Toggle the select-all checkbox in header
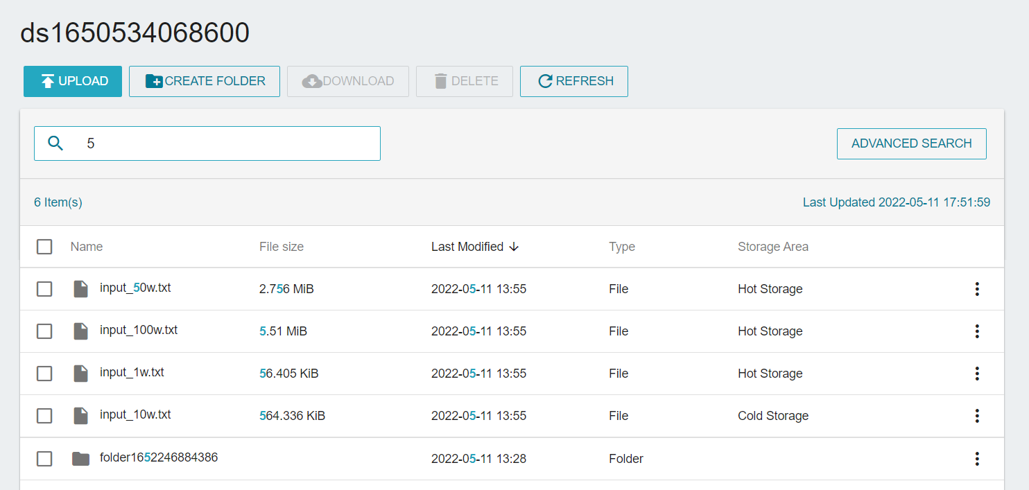1029x490 pixels. (x=44, y=247)
